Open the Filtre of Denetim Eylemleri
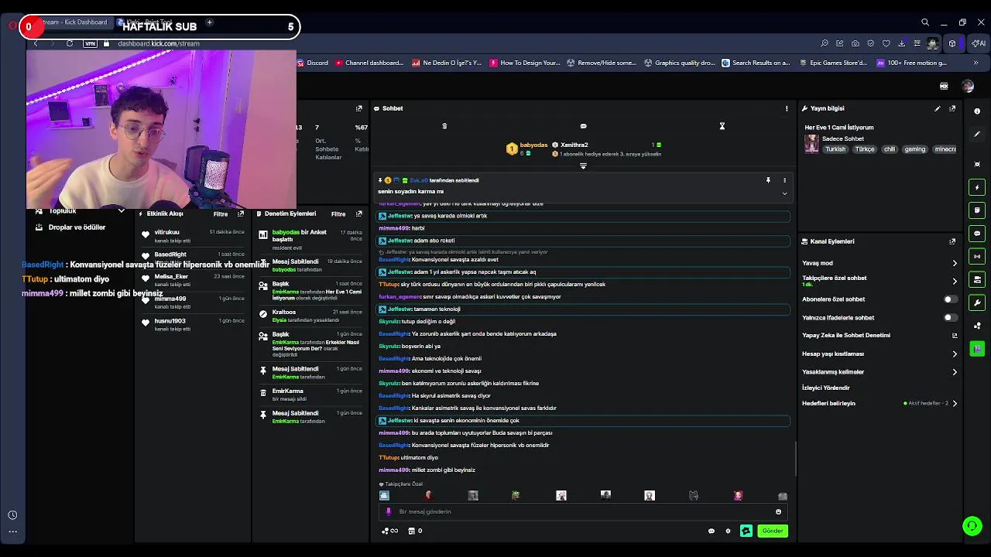 click(x=338, y=214)
